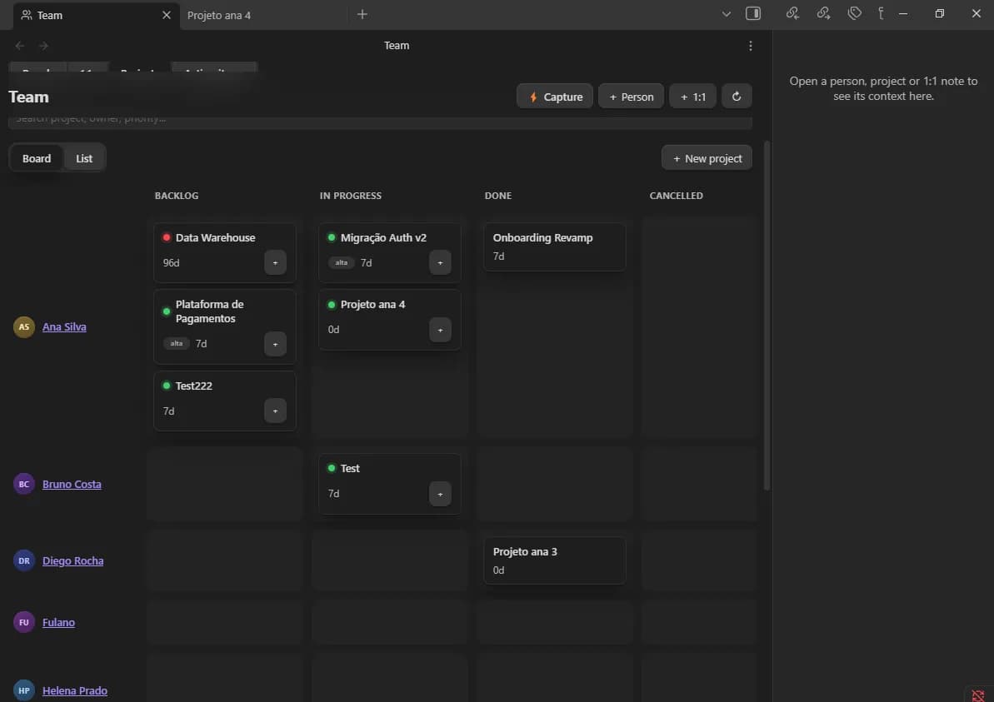Open Helena Prado's person link

pos(75,690)
